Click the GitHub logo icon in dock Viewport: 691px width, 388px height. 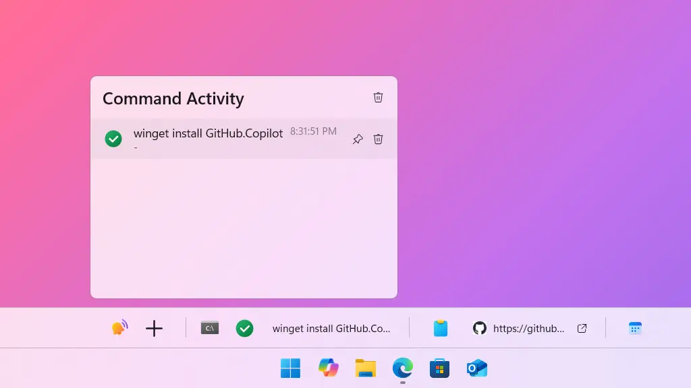pos(480,328)
